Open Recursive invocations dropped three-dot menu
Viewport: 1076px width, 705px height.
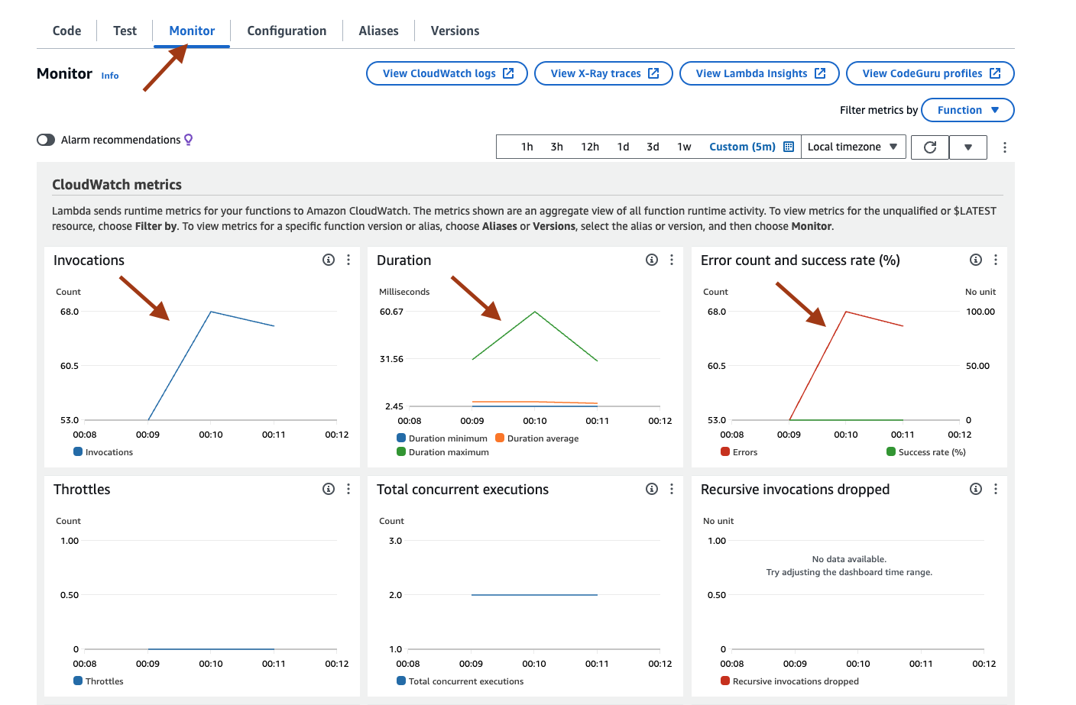[996, 489]
